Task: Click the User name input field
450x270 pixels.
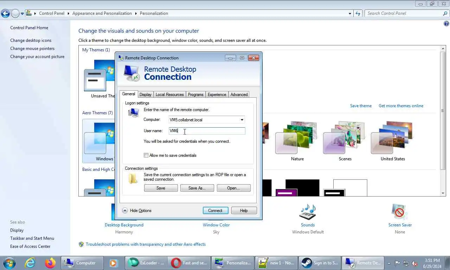Action: click(207, 131)
